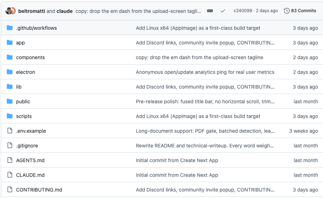
Task: Click '3 weeks ago' on the .env.example row
Action: (303, 131)
